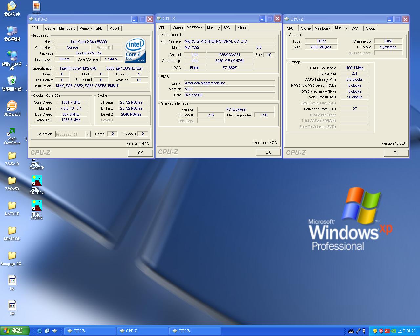Open the 我的文件 desktop icon
Screen dimensions: 420x336
12,9
